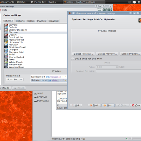Select the Current color scheme icon

coord(6,25)
